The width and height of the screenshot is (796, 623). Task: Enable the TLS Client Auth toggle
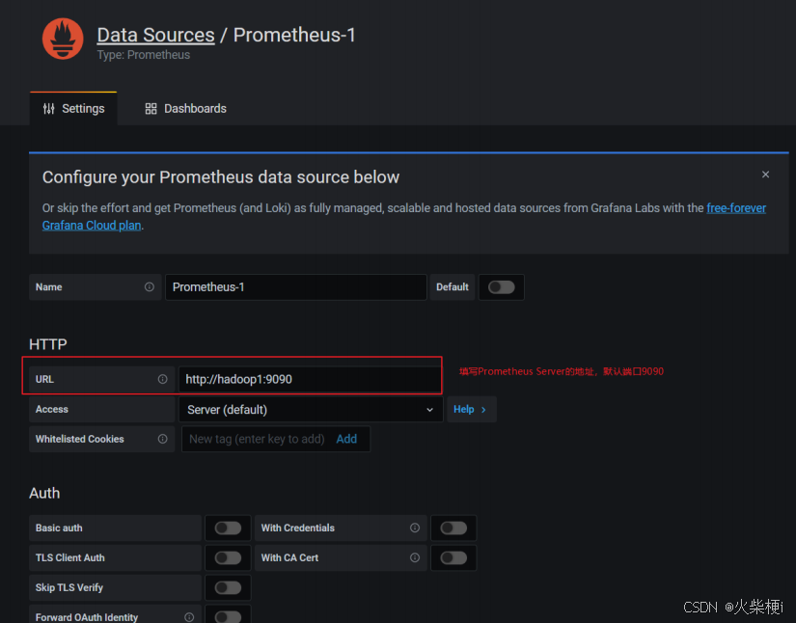pyautogui.click(x=228, y=557)
